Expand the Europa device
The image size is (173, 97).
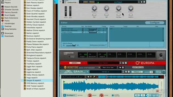[61, 63]
